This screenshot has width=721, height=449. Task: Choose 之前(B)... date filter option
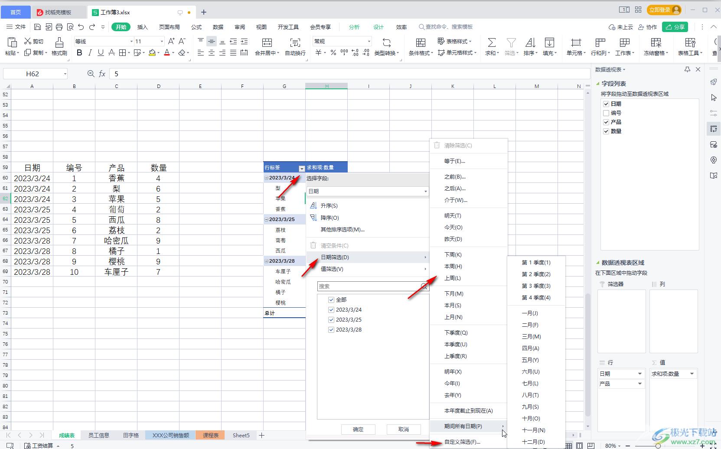[x=455, y=176]
